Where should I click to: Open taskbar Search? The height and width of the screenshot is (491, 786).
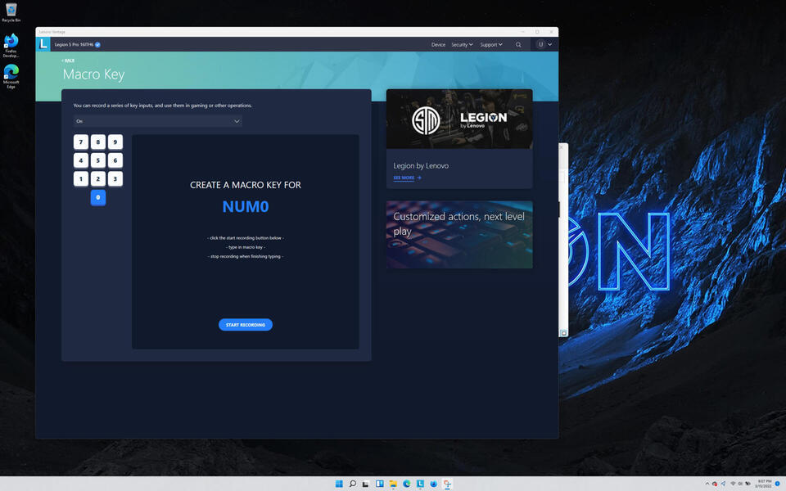352,484
